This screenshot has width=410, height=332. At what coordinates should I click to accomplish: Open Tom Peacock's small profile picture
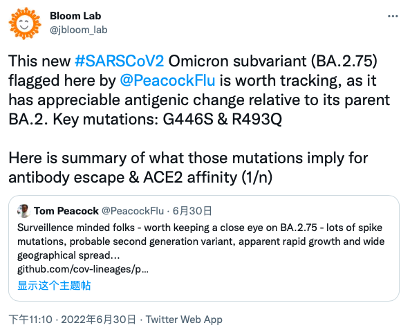tap(24, 211)
